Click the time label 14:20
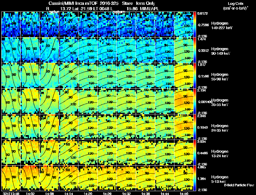Viewport: 256px width, 195px height. [88, 193]
